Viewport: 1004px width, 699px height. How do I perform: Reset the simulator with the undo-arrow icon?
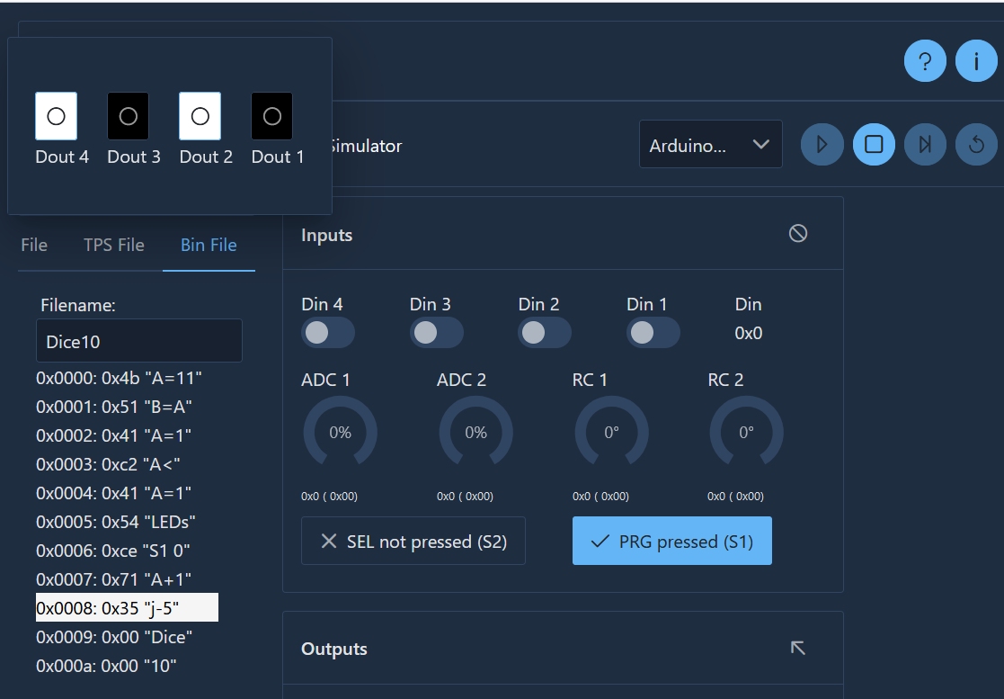tap(976, 144)
